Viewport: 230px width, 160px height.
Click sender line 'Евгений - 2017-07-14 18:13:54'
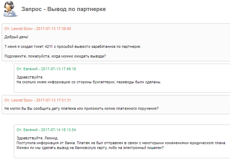[46, 130]
